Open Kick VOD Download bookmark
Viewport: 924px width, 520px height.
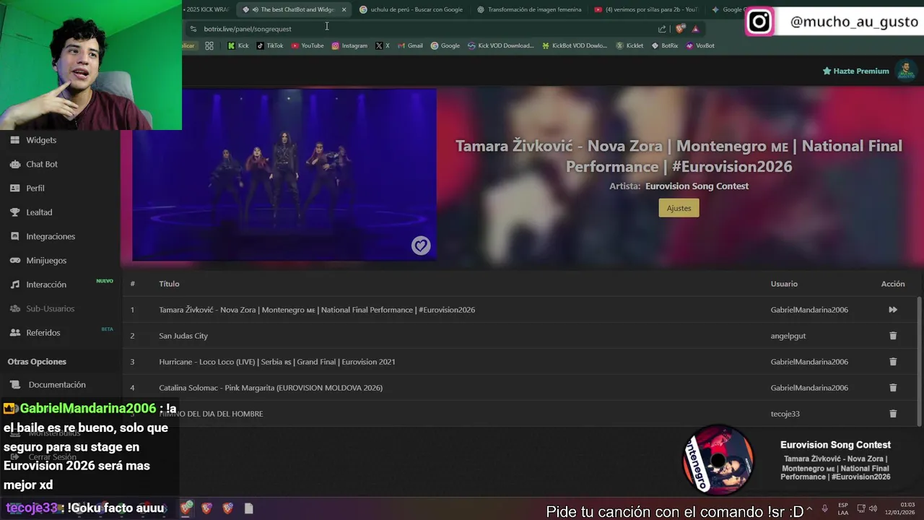pos(501,45)
